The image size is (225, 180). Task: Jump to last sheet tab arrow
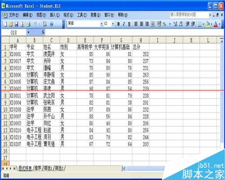pos(14,169)
